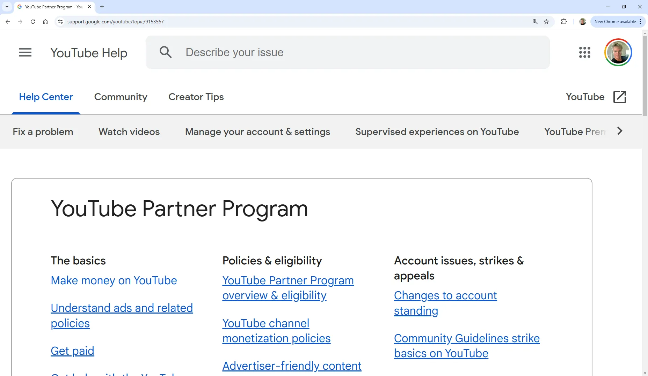Open YouTube channel monetization policies link
Viewport: 648px width, 376px height.
point(276,331)
